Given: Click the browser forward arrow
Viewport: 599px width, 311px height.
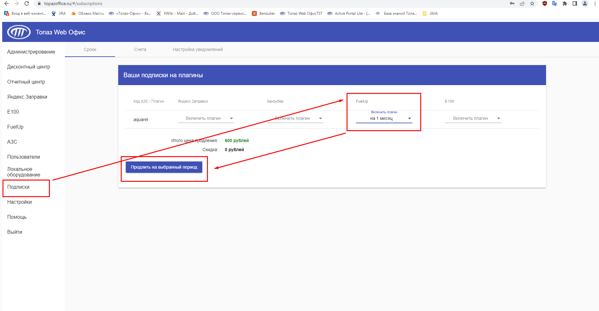Looking at the screenshot, I should coord(17,3).
